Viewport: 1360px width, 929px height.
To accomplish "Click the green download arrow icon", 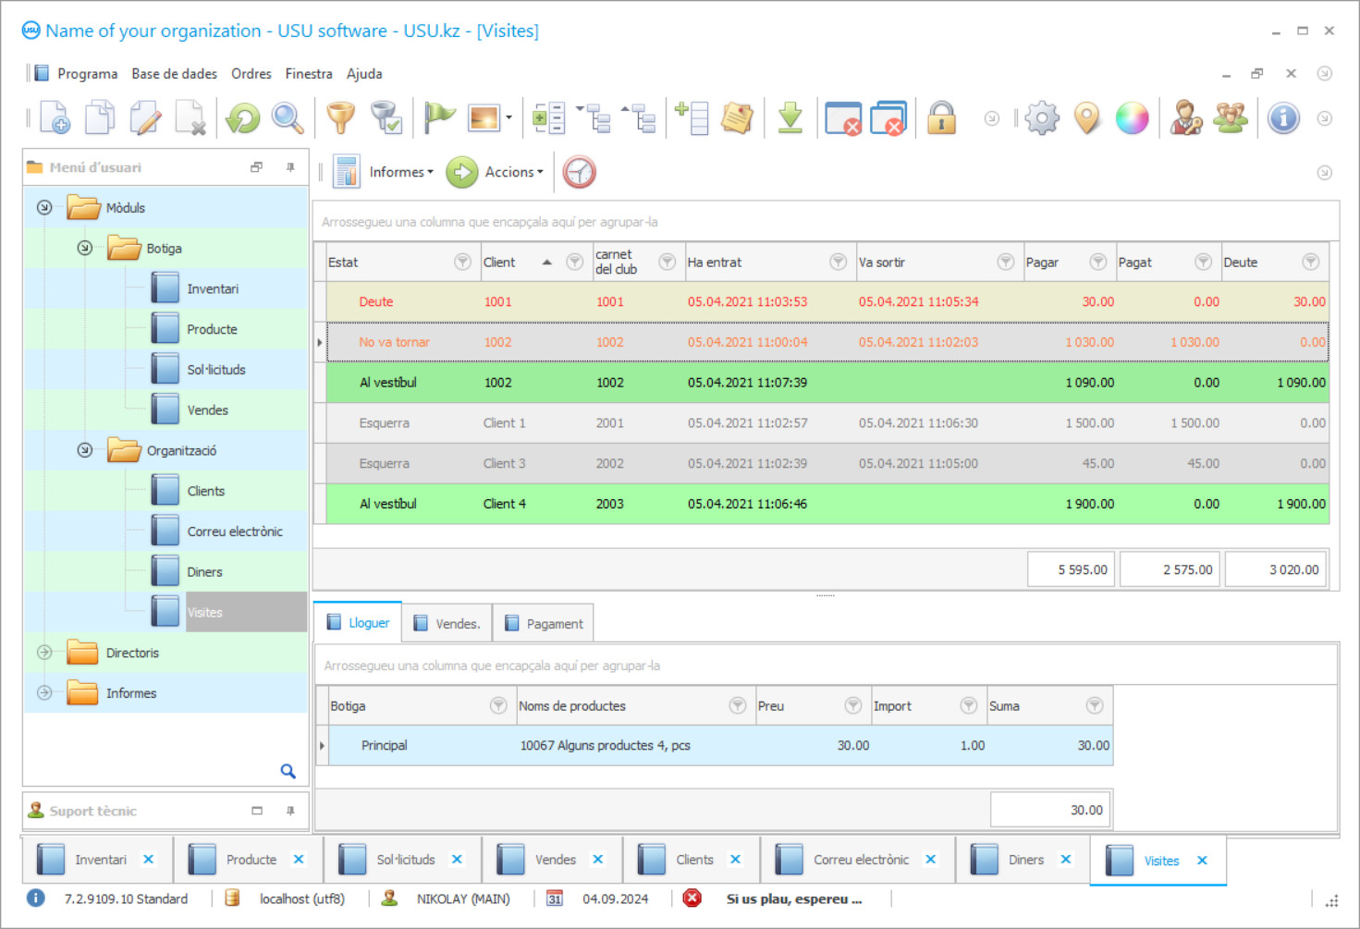I will coord(790,118).
